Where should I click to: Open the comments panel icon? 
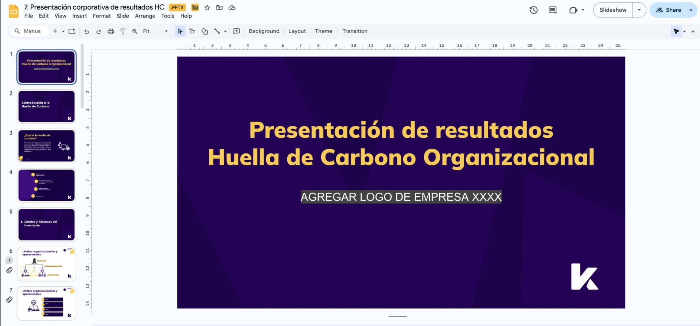coord(552,10)
